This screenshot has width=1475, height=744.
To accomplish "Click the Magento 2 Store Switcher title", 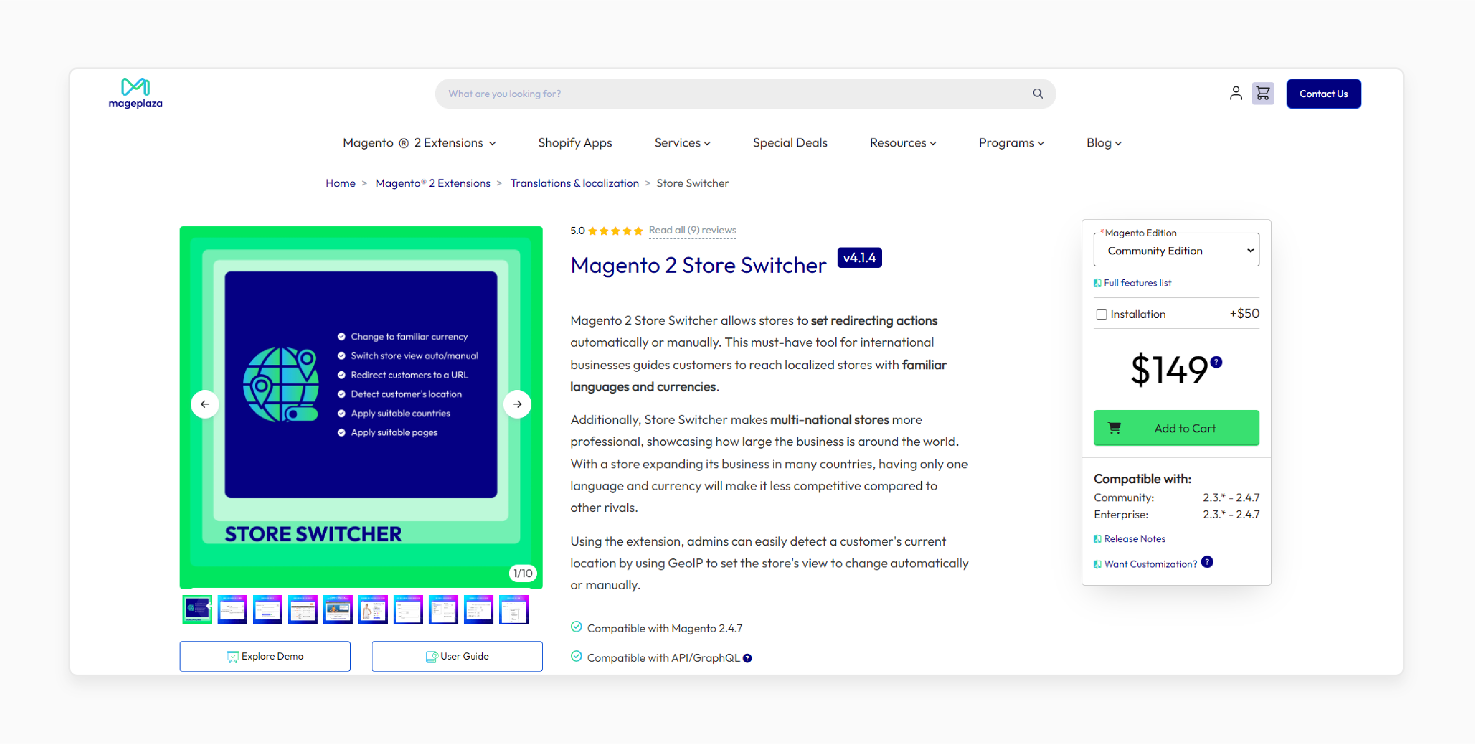I will 698,265.
